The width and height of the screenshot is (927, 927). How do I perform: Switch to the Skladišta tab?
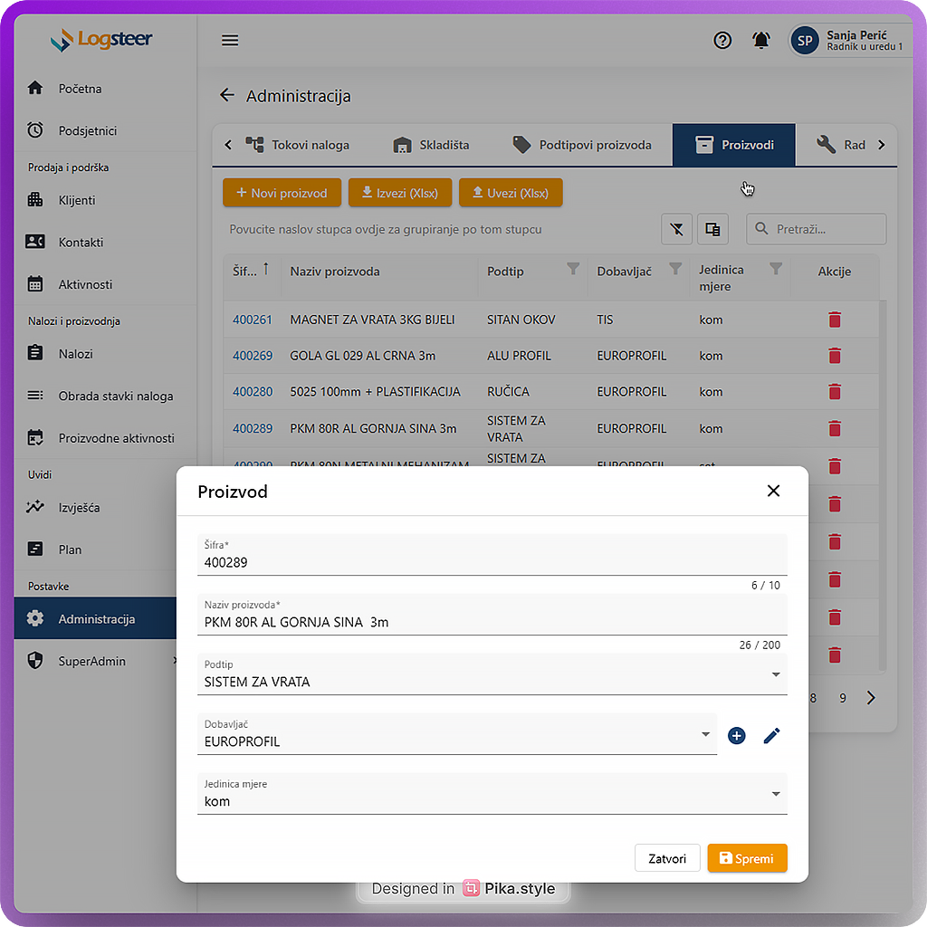[x=431, y=145]
